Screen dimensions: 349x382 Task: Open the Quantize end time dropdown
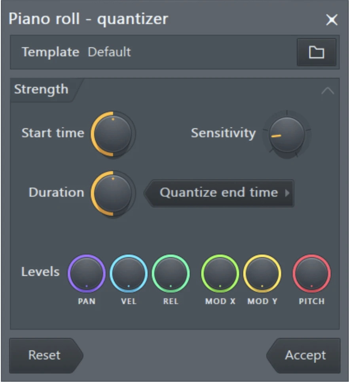point(220,193)
